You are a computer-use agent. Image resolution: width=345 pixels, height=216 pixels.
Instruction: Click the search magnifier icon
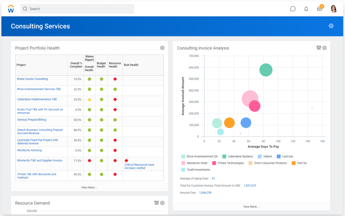coord(25,9)
